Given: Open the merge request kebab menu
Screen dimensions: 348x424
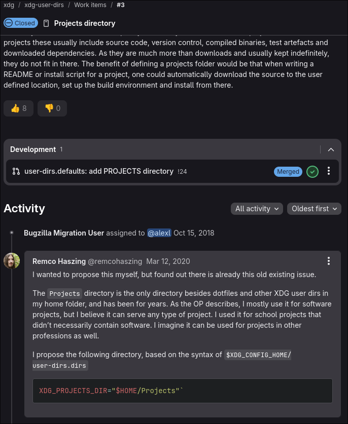Looking at the screenshot, I should point(329,171).
